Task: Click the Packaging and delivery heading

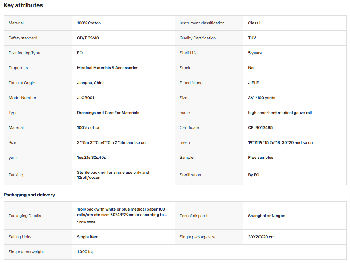Action: click(x=29, y=195)
